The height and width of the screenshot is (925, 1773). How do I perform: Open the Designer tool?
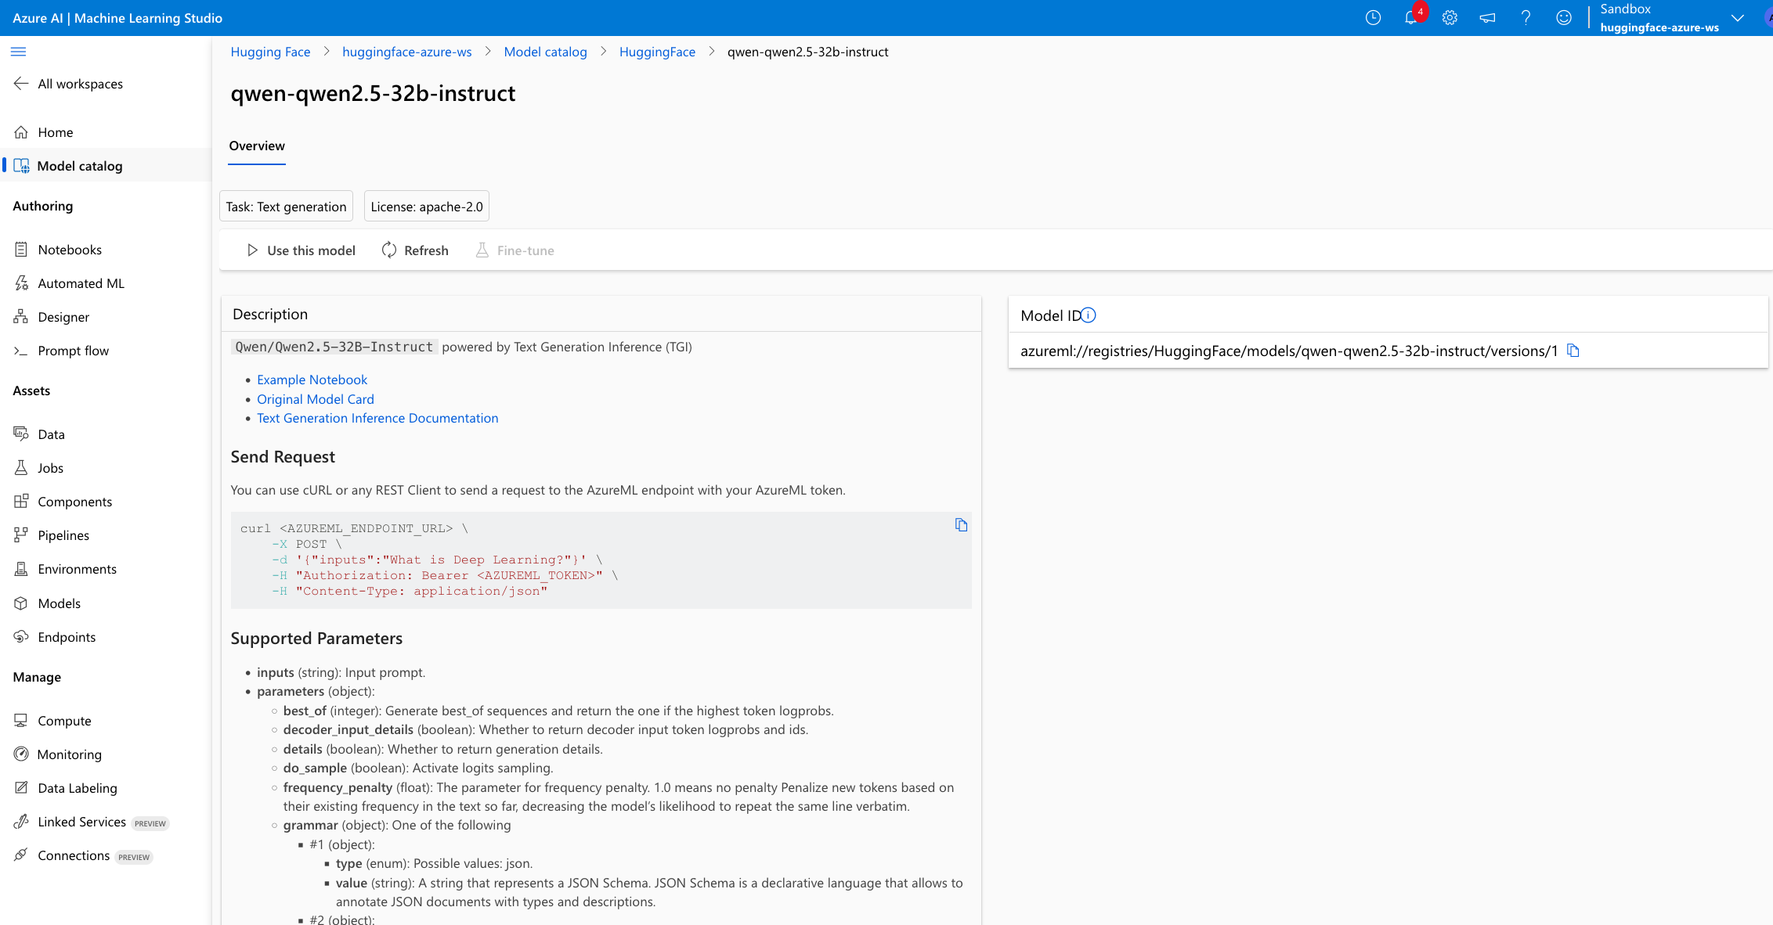[64, 316]
